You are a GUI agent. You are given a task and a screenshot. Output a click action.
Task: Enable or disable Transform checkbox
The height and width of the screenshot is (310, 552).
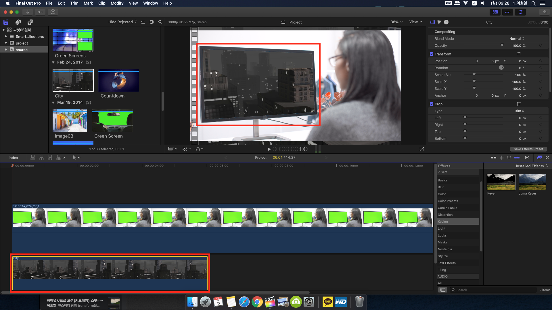pos(432,54)
